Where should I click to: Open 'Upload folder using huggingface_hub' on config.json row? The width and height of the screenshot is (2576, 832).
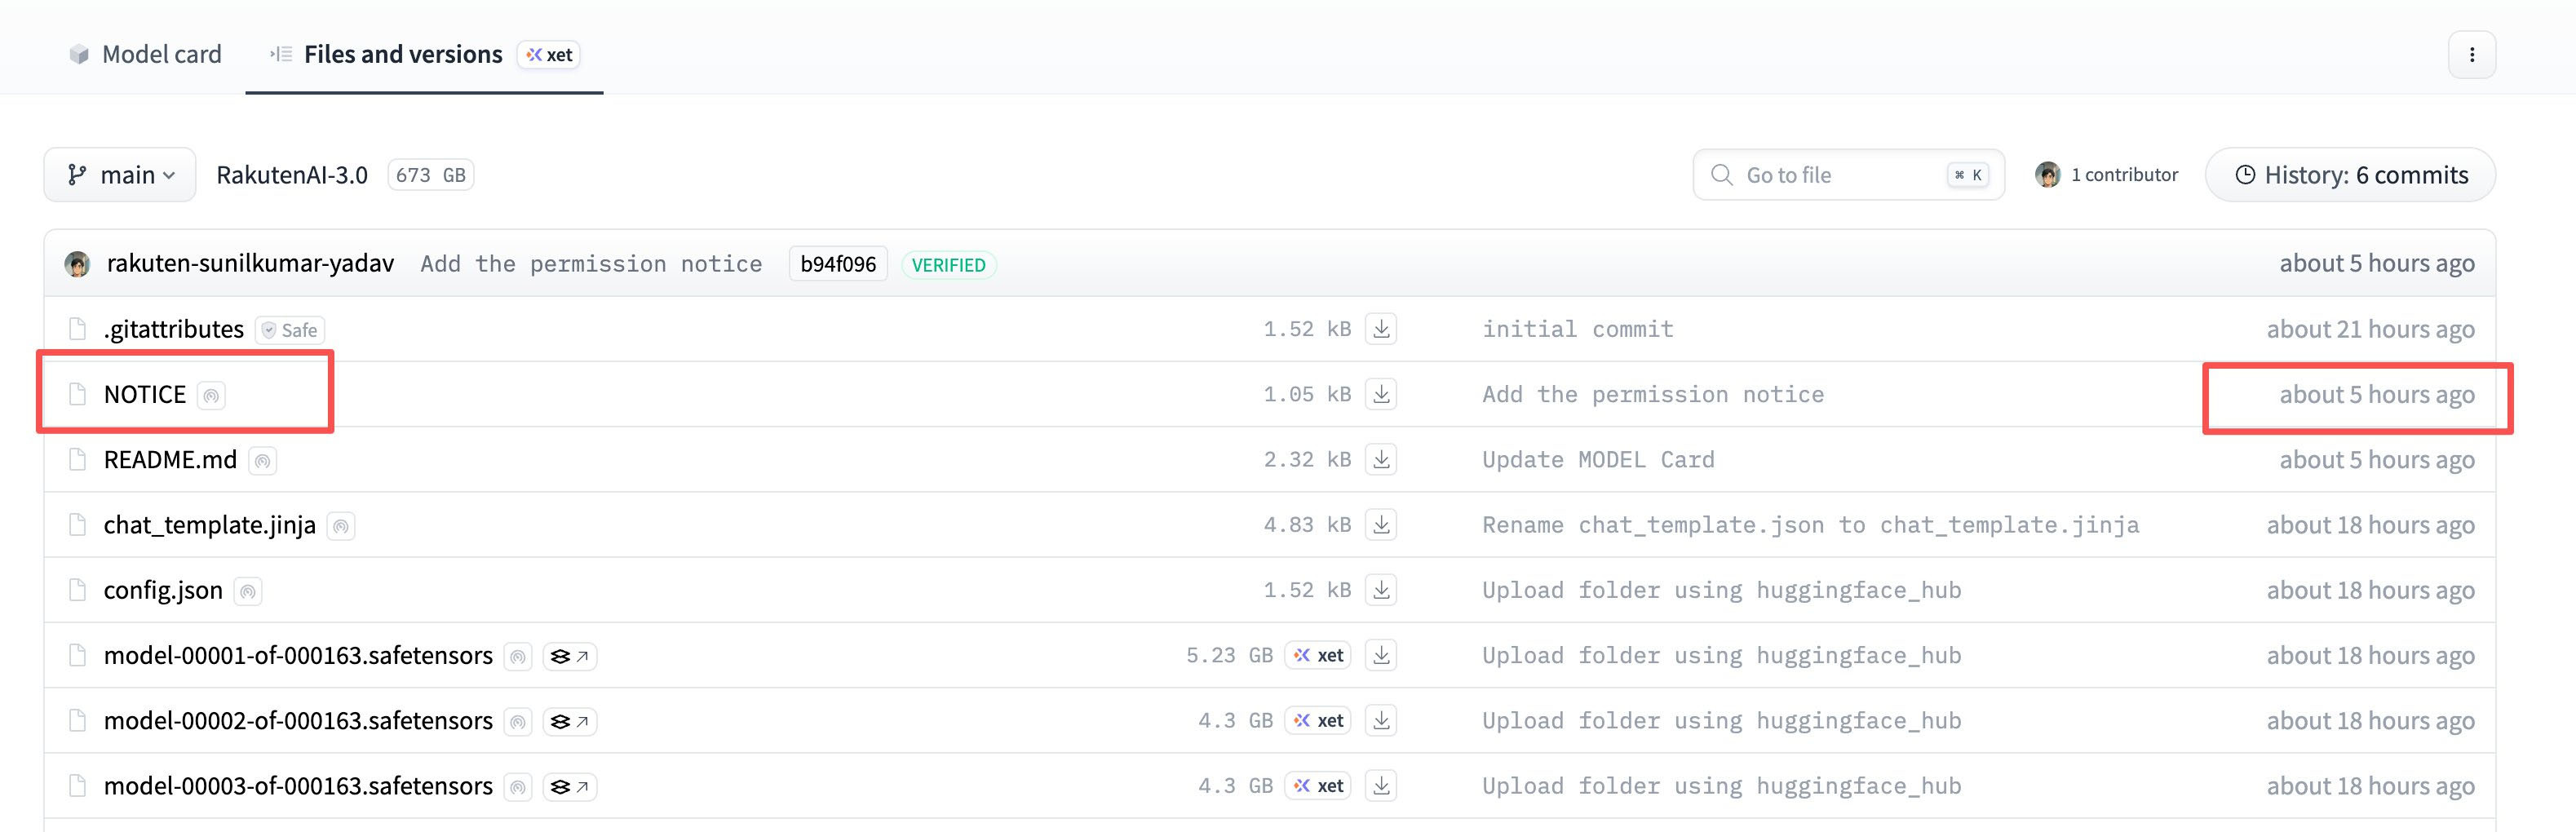[x=1721, y=590]
